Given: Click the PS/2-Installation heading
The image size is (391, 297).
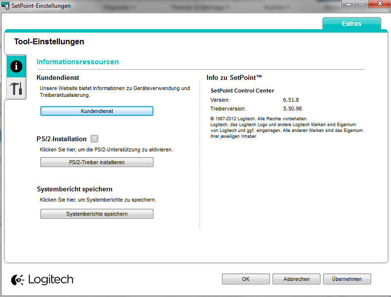Looking at the screenshot, I should (61, 139).
